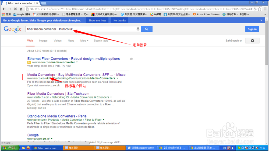Switch to the Videos tab
The width and height of the screenshot is (269, 151).
coord(58,41)
